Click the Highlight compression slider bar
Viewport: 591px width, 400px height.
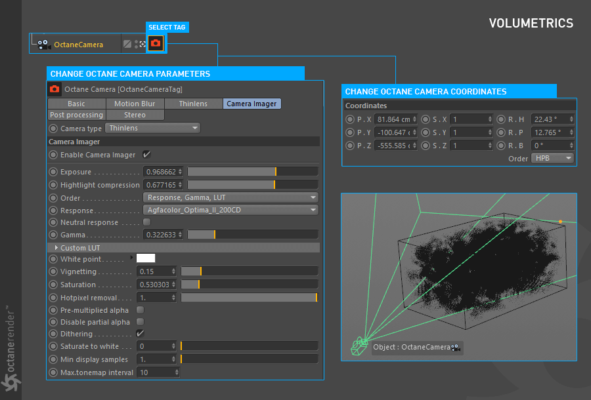(253, 185)
